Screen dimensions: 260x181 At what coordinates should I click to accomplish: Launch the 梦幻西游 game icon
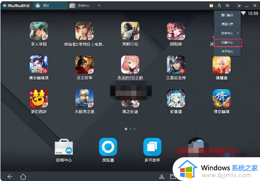(39, 98)
